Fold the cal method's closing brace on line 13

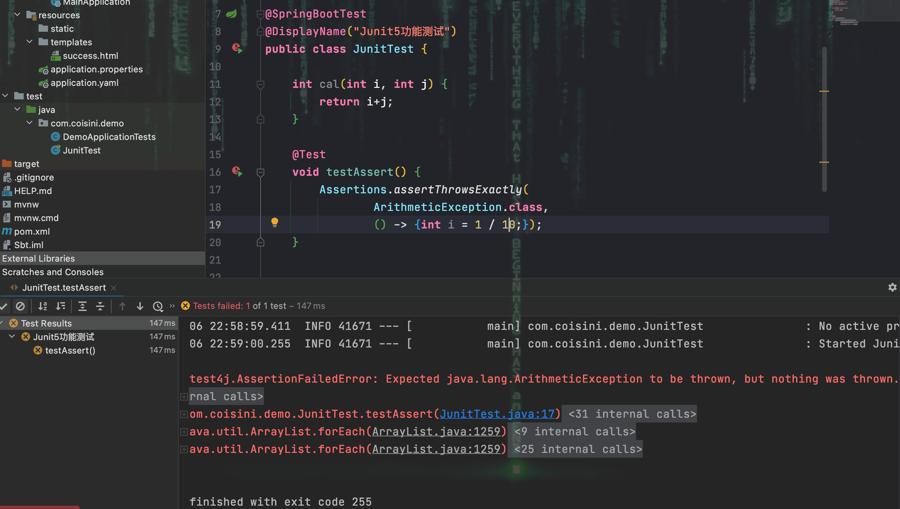pos(260,119)
